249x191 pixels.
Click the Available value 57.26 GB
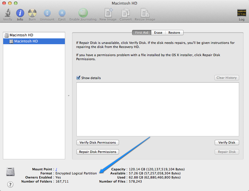coord(155,173)
